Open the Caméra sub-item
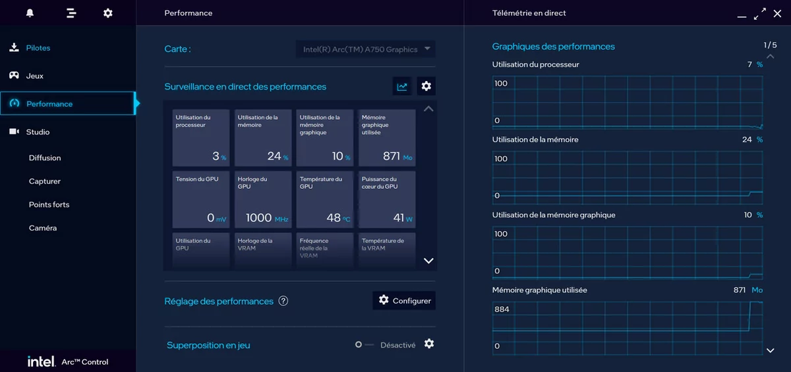 coord(43,228)
